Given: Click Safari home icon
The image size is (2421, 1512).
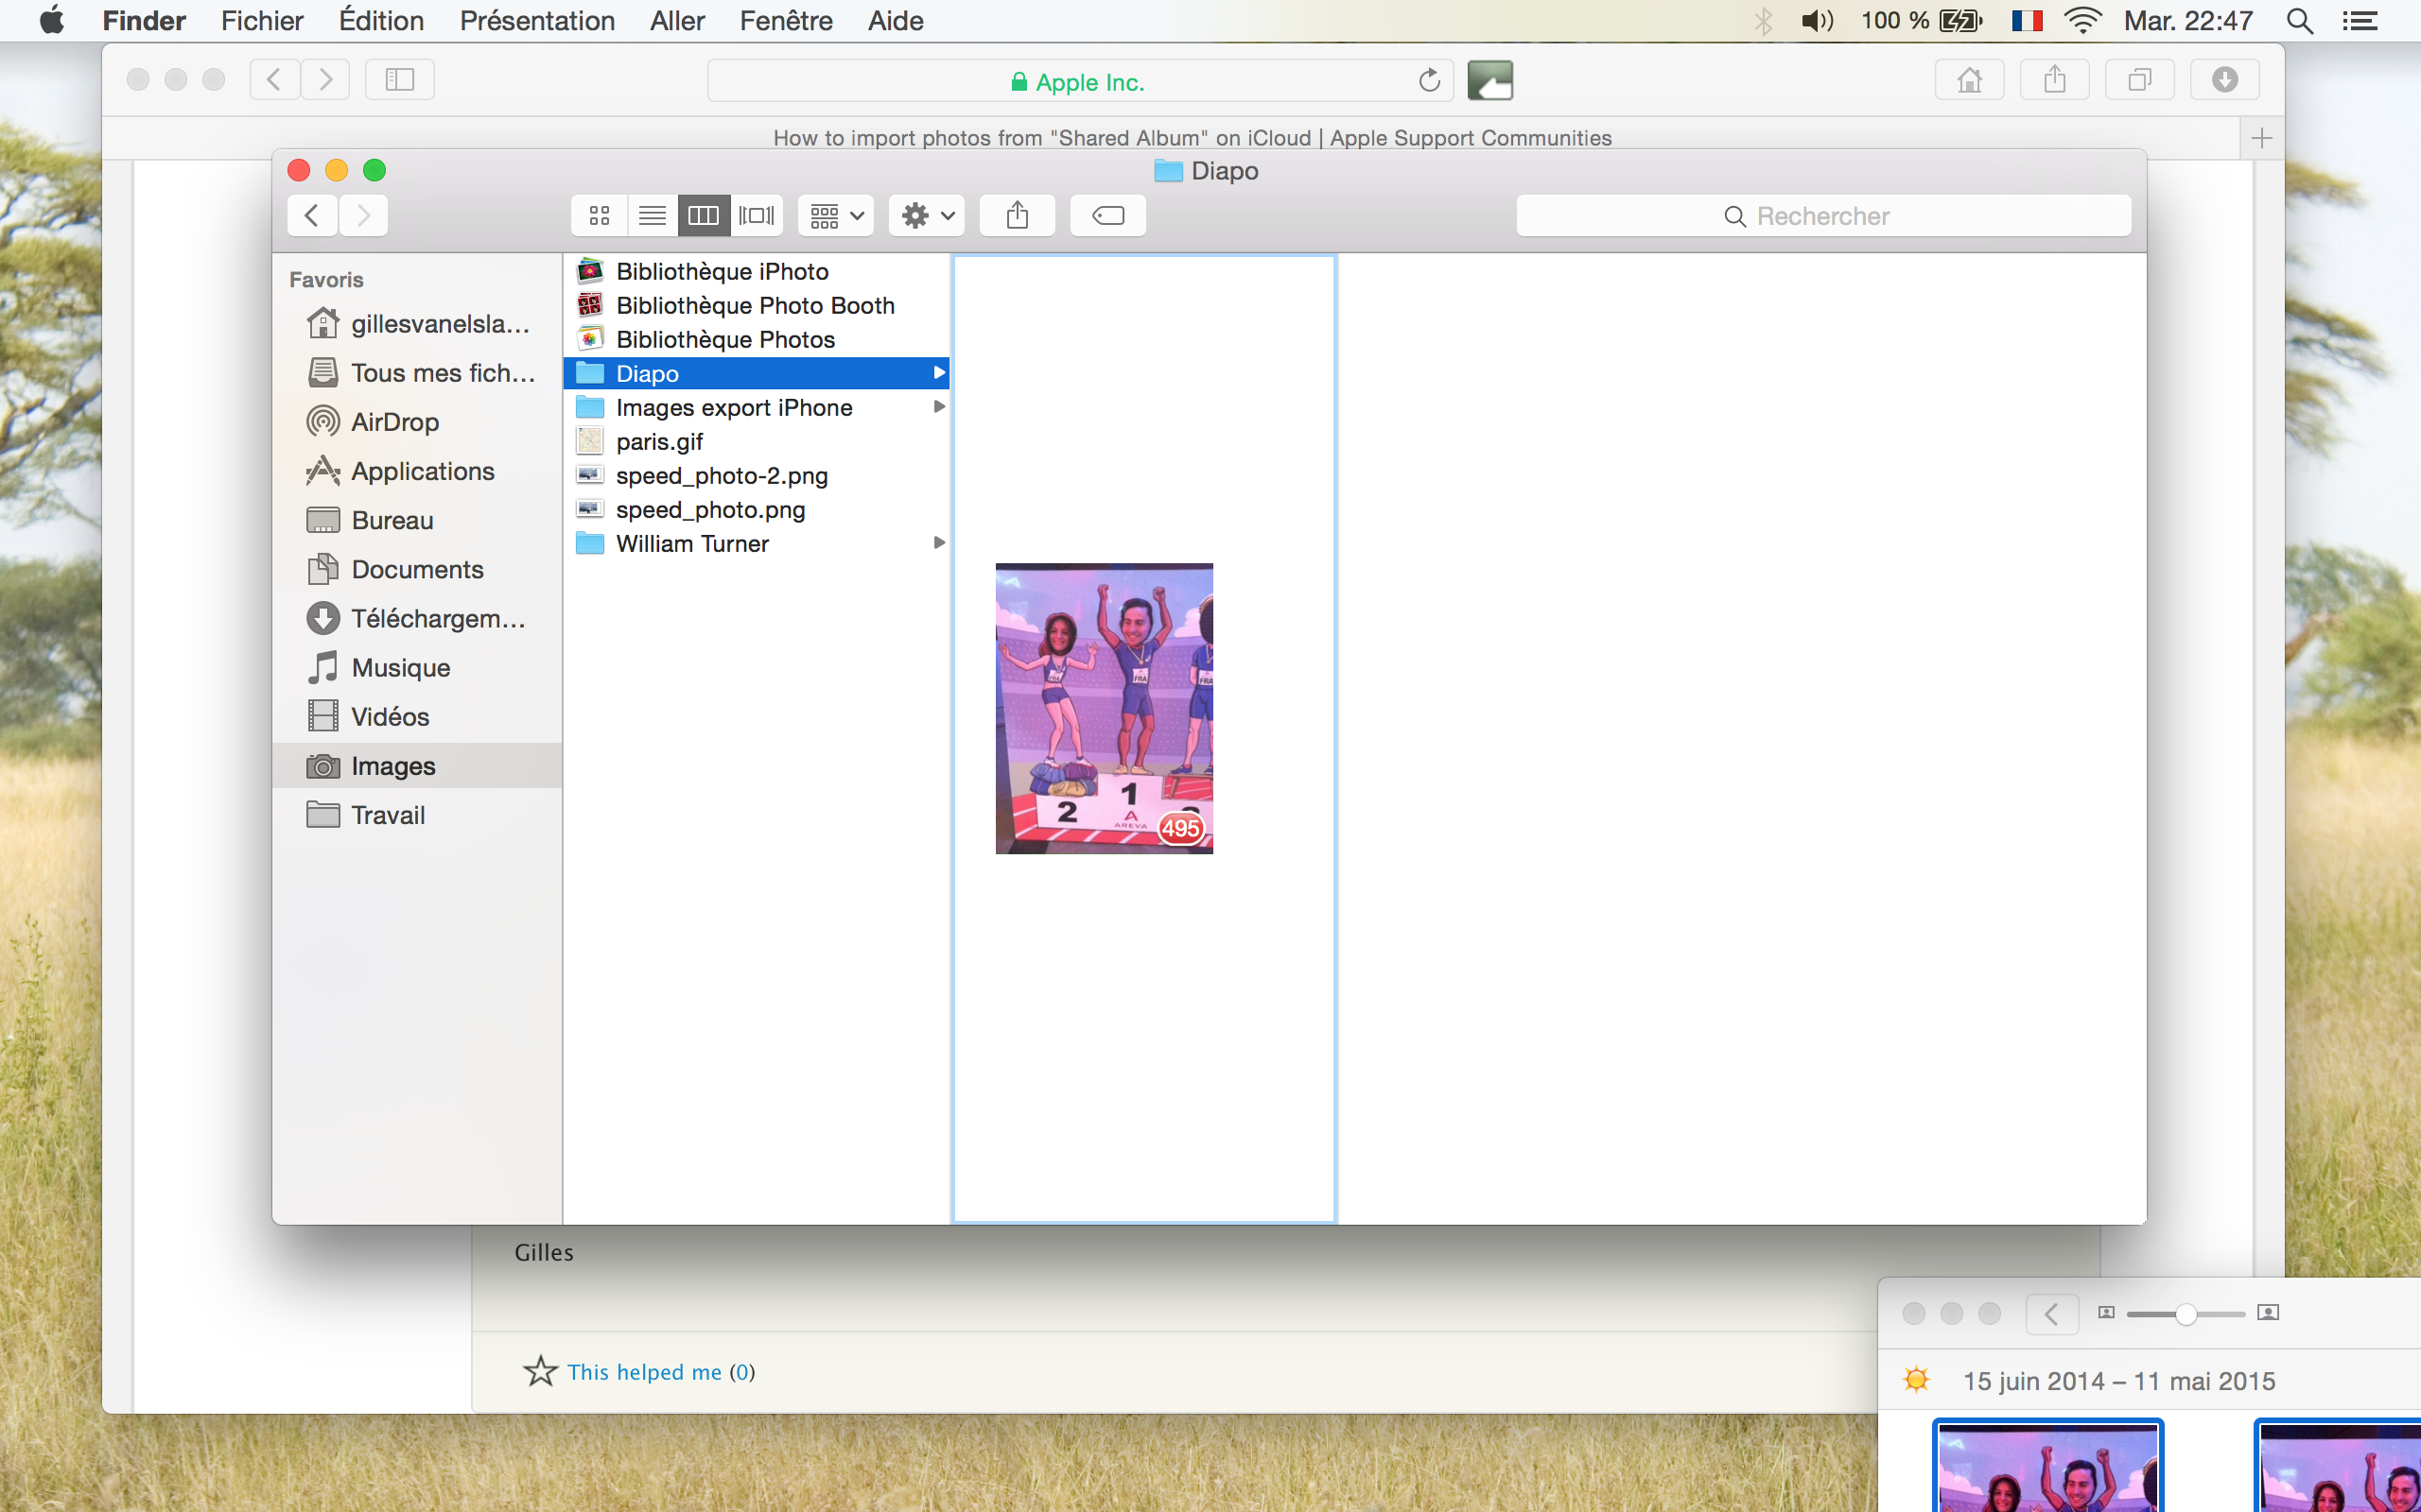Looking at the screenshot, I should point(1969,80).
